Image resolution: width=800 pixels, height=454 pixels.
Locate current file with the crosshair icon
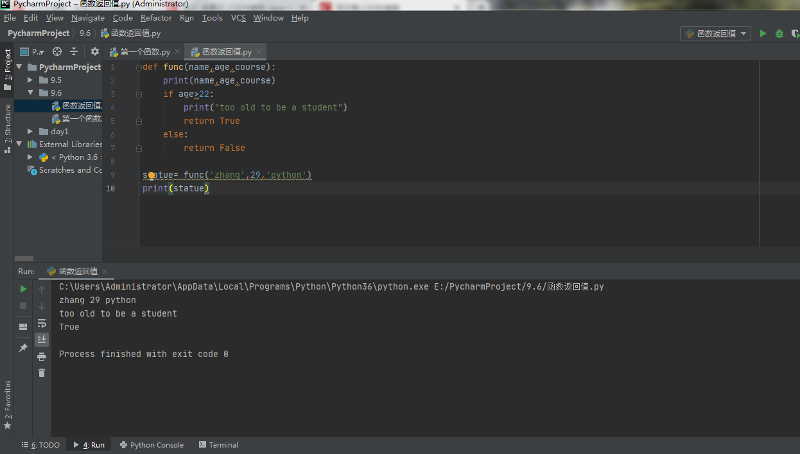(57, 51)
